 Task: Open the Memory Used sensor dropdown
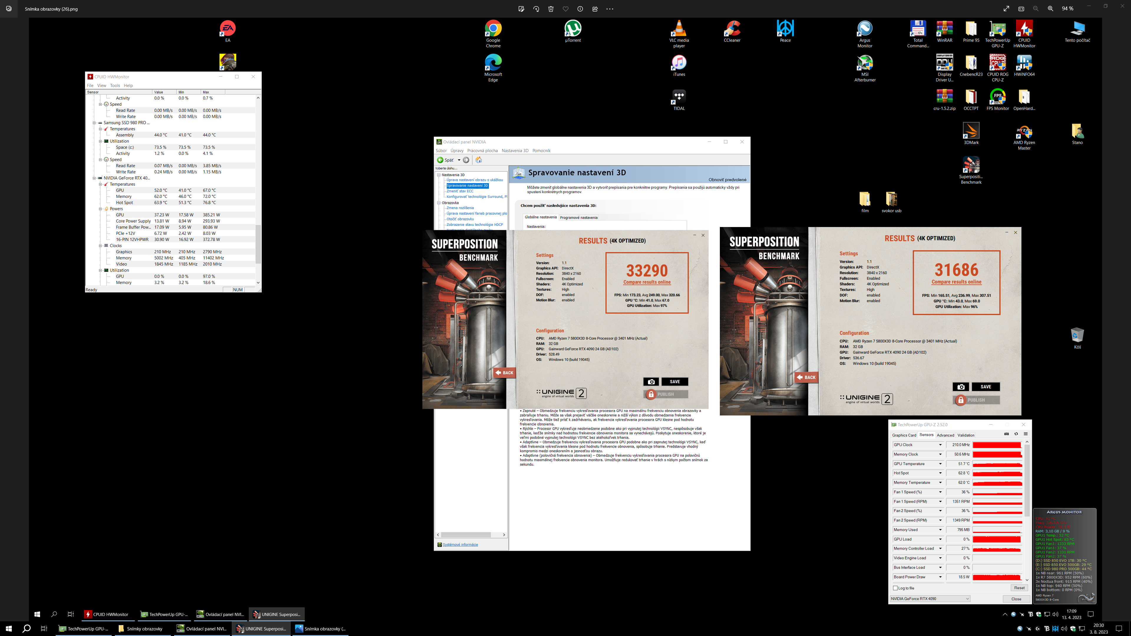point(940,530)
